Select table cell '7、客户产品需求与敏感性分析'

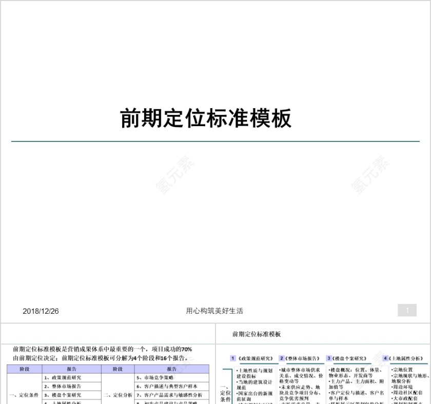click(x=172, y=395)
